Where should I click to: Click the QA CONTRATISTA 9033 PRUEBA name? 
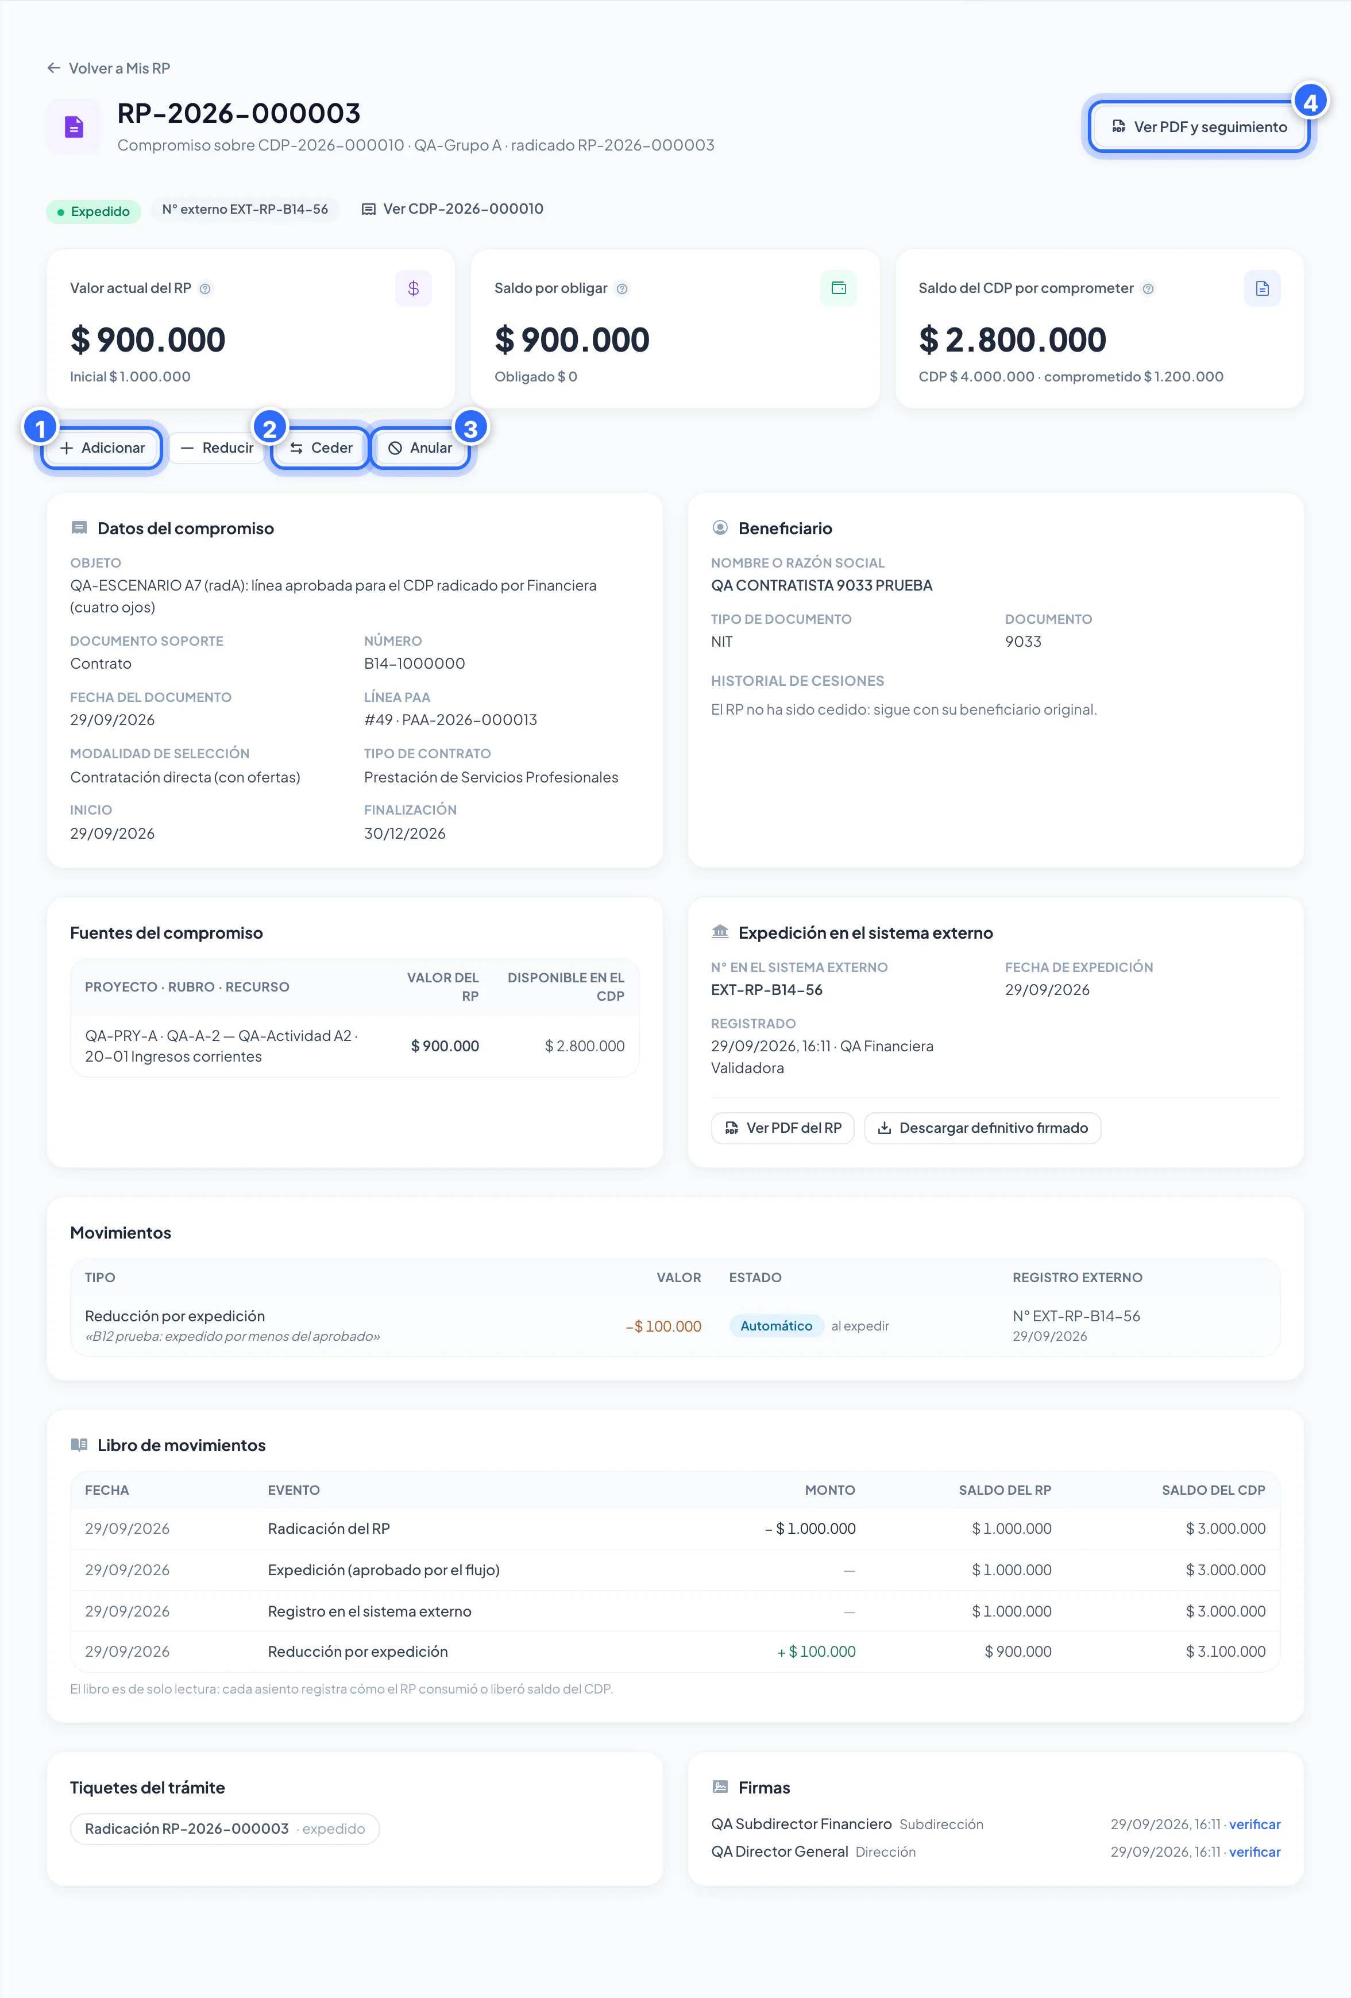tap(821, 585)
